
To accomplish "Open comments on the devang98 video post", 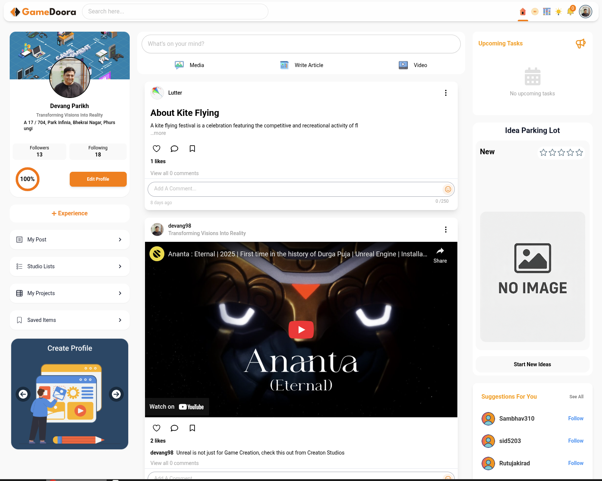I will pyautogui.click(x=174, y=428).
